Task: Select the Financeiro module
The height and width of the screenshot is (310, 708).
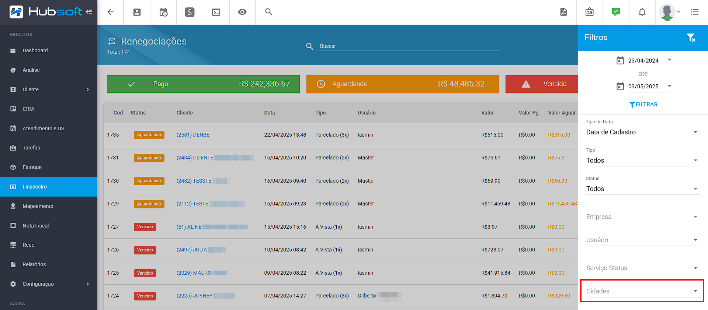Action: pyautogui.click(x=49, y=187)
